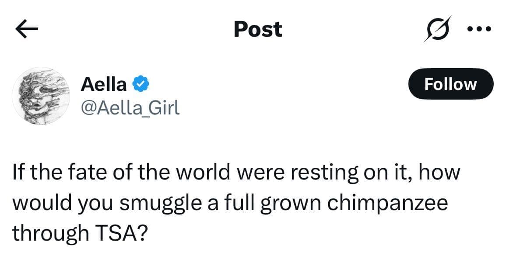Click the blue verified badge beside Aella

140,83
